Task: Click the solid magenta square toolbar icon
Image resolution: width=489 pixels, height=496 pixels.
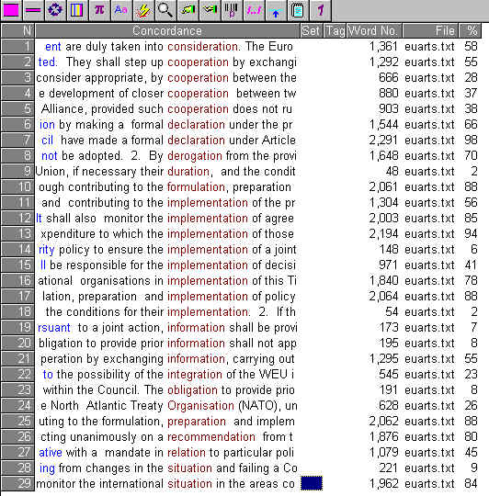Action: [11, 10]
